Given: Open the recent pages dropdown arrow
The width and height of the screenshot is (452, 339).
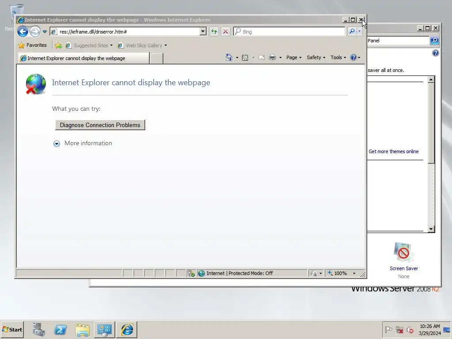Looking at the screenshot, I should coord(45,32).
